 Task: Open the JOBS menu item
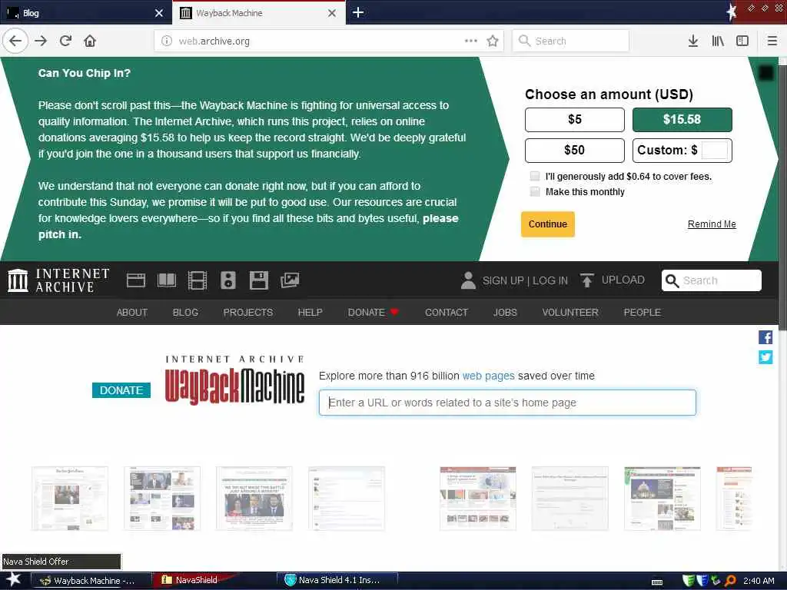pyautogui.click(x=505, y=312)
